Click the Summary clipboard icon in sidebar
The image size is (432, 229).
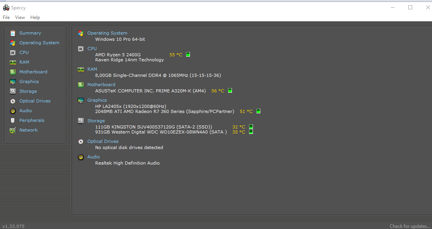click(x=13, y=33)
